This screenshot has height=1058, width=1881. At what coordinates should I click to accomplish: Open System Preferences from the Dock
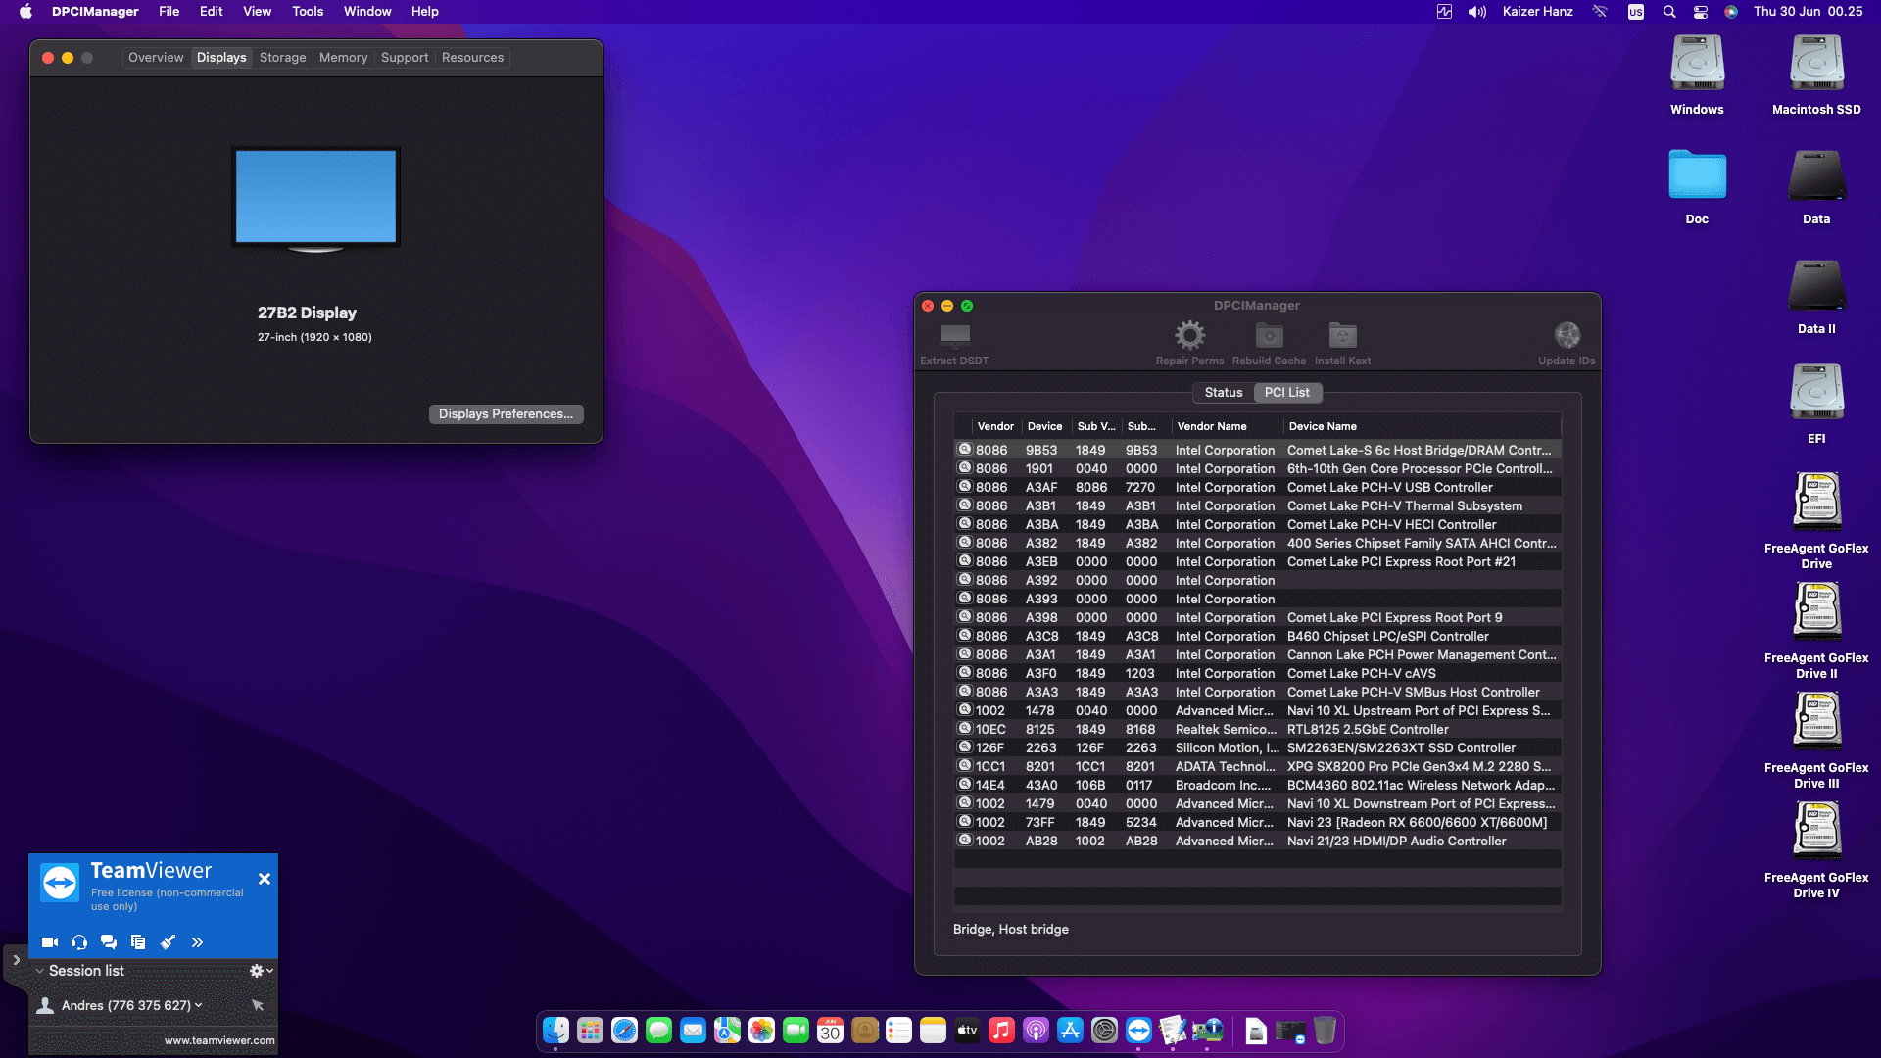(1104, 1031)
